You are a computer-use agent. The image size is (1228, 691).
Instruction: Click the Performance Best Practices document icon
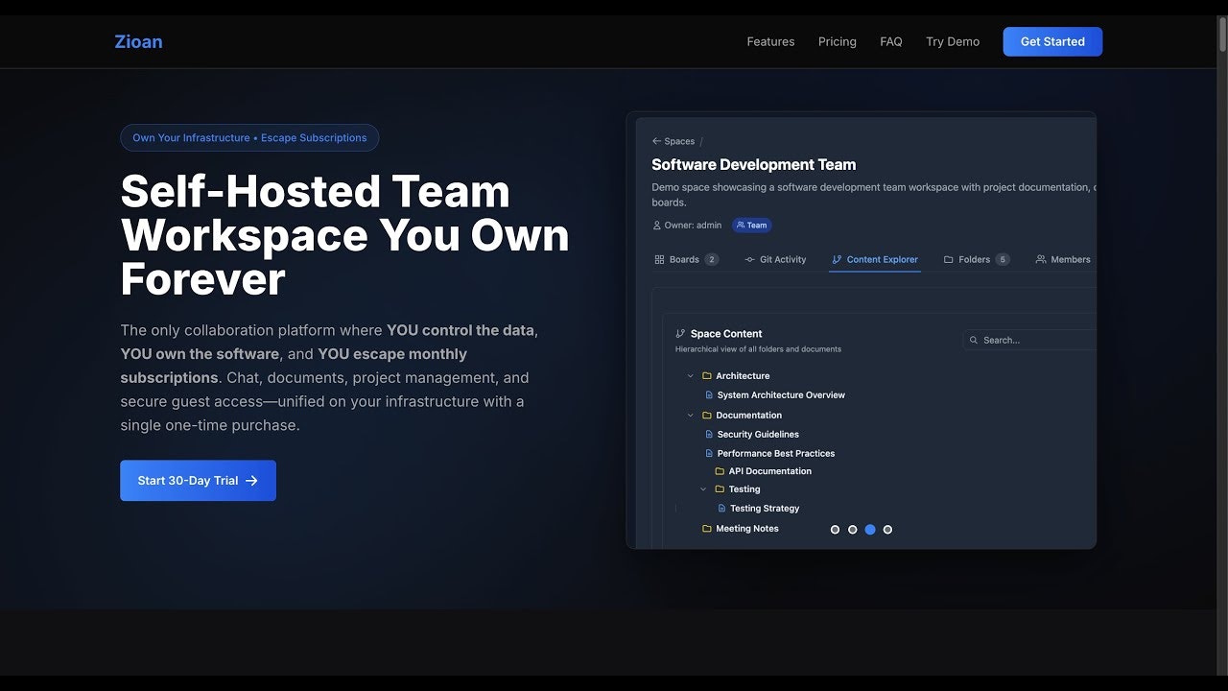pos(709,453)
